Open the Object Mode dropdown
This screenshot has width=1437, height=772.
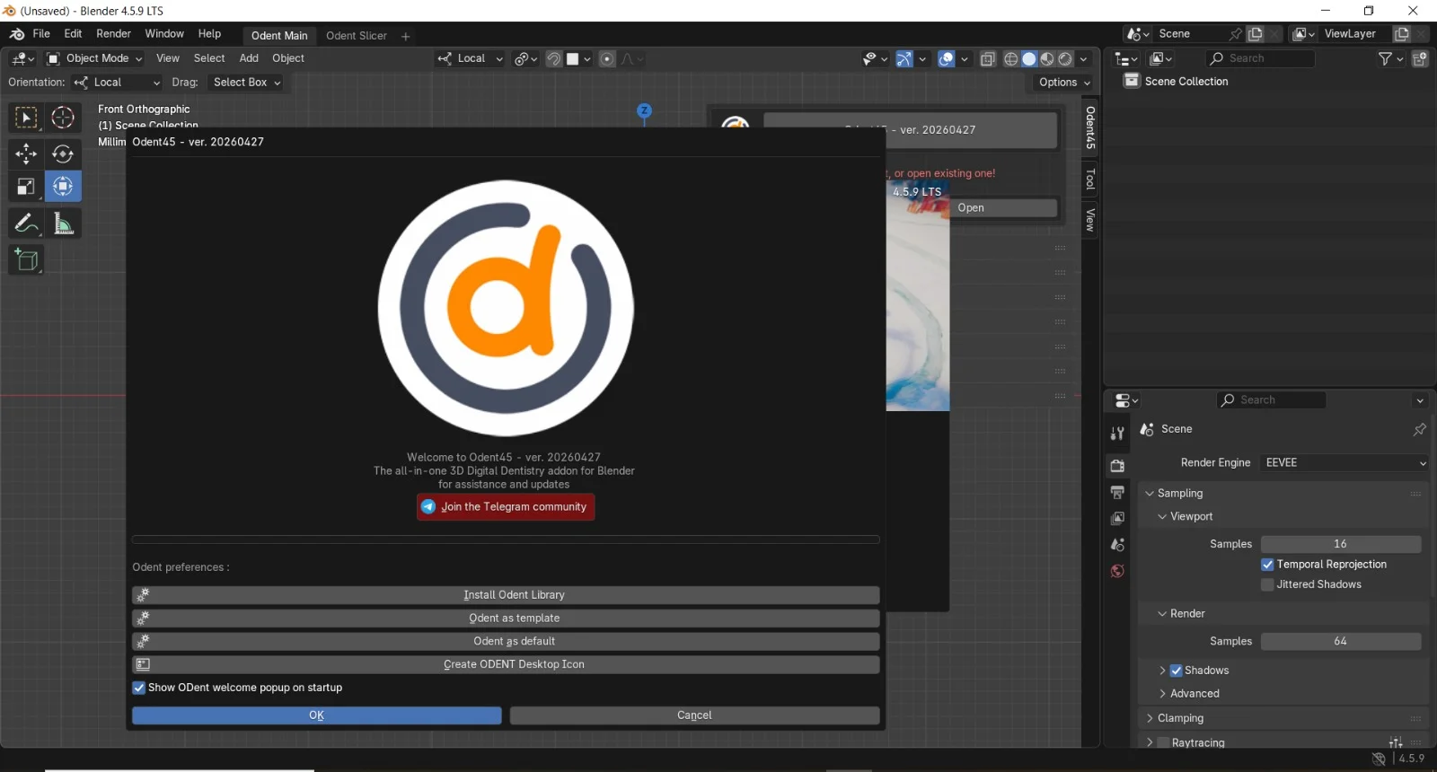click(x=94, y=58)
